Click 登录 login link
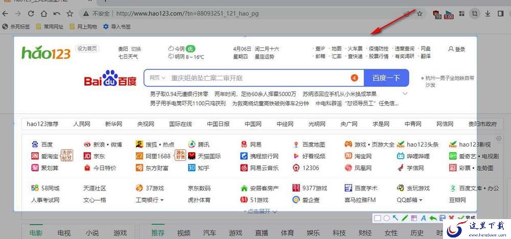Screen dimensions: 511x239 457,49
